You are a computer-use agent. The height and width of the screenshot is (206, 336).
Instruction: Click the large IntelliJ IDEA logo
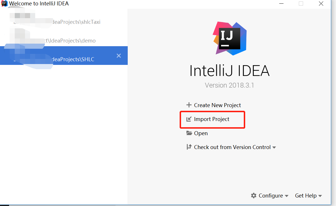tap(230, 39)
